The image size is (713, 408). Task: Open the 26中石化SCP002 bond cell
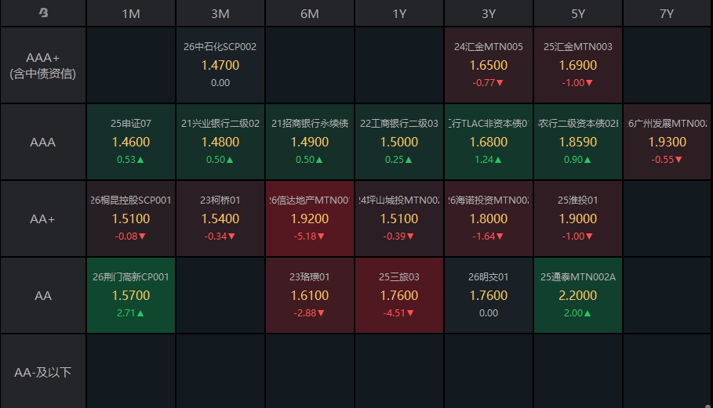coord(220,65)
